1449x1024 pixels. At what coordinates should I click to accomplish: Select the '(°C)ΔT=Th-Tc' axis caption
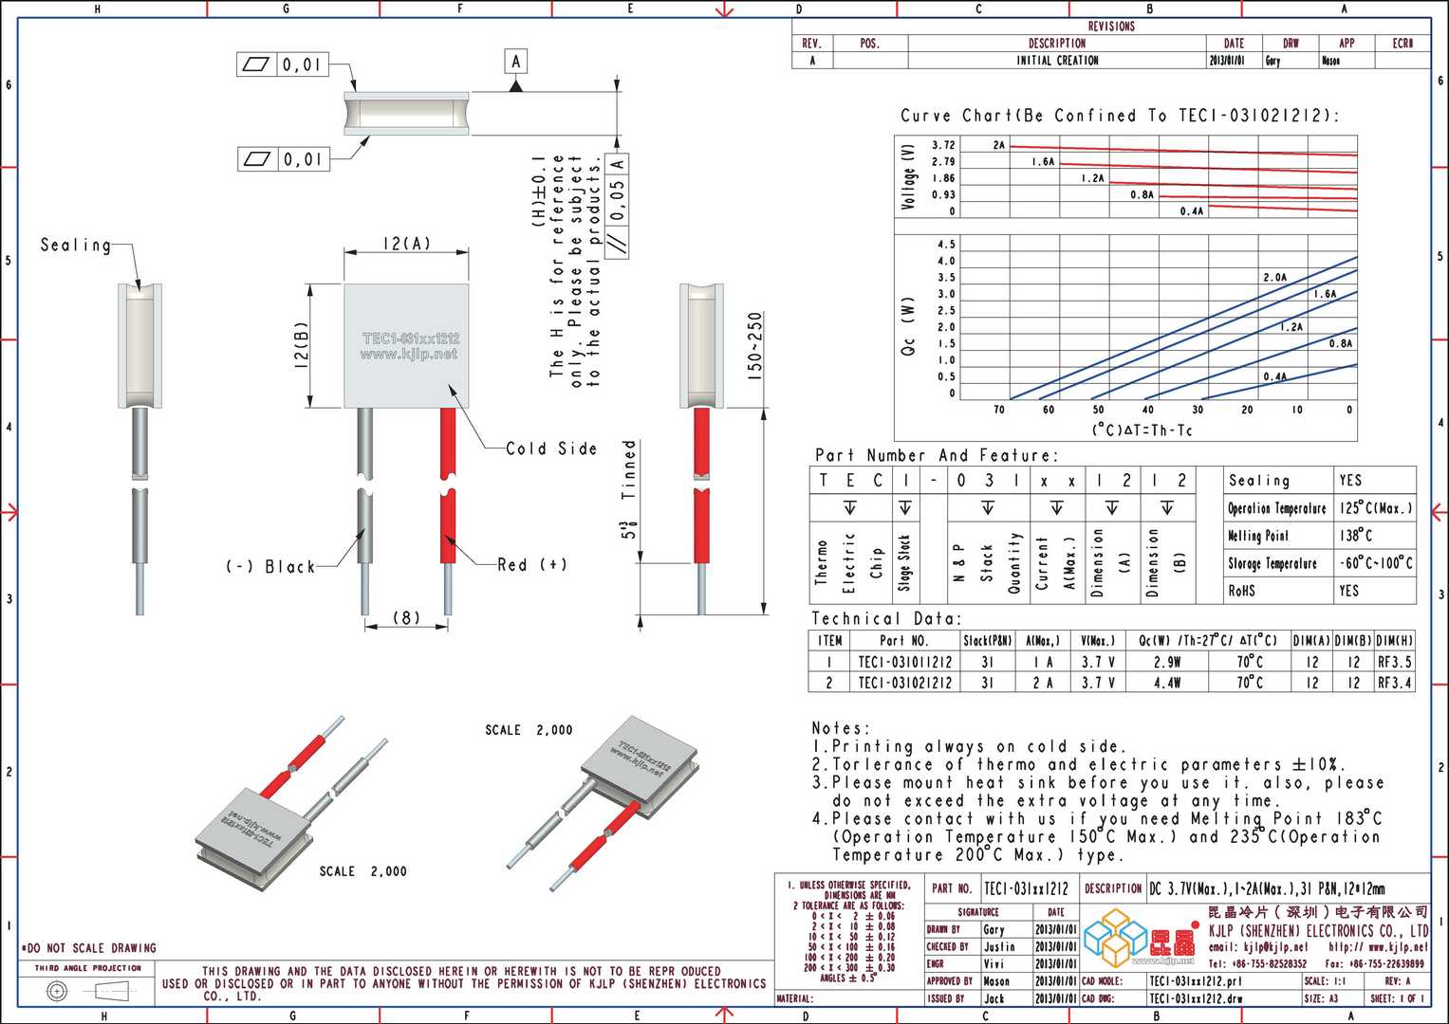click(x=1142, y=430)
